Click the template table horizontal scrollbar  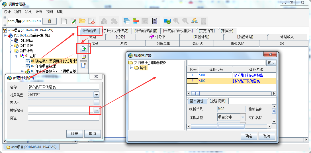coord(232,93)
